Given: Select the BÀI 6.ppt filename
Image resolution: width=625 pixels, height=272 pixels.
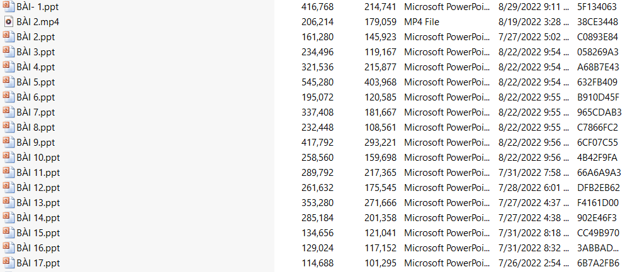Looking at the screenshot, I should [36, 97].
